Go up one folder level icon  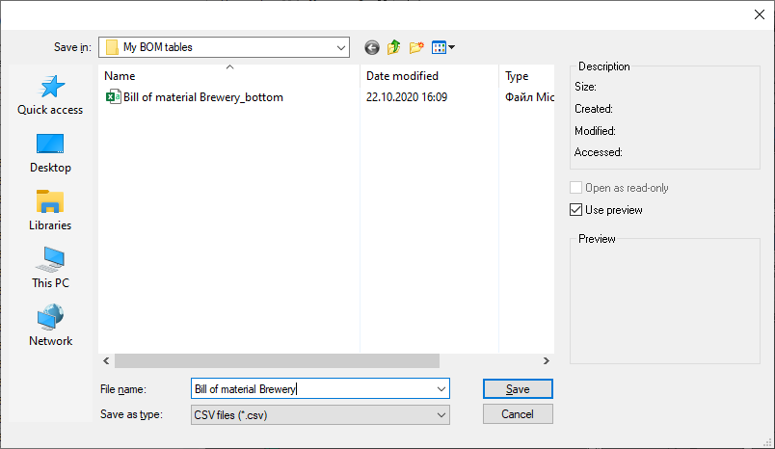pos(394,47)
